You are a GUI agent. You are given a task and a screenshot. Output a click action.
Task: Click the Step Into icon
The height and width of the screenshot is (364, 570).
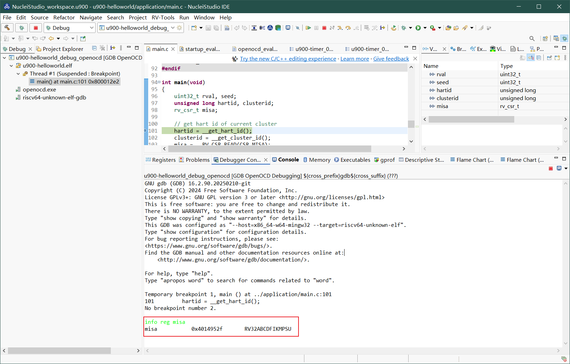(340, 28)
